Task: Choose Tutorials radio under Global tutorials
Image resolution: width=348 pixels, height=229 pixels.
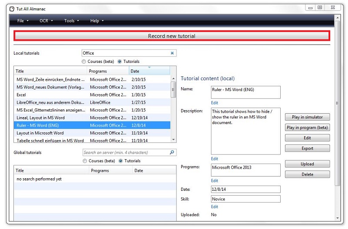Action: click(121, 161)
